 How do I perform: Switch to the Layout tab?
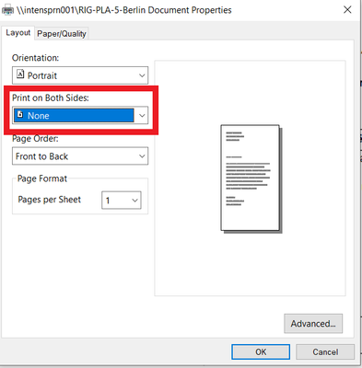coord(18,33)
